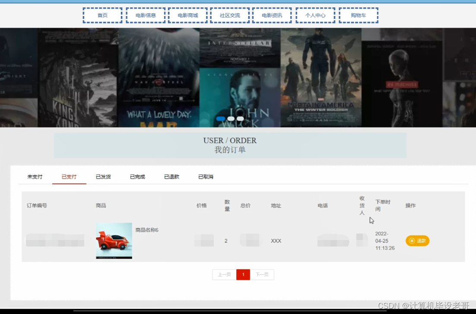This screenshot has height=314, width=476.
Task: Visit 社区交流 section
Action: click(x=230, y=16)
